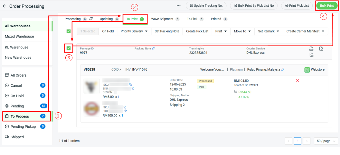Click the 1 Selected indicator
This screenshot has height=155, width=340.
pyautogui.click(x=88, y=31)
